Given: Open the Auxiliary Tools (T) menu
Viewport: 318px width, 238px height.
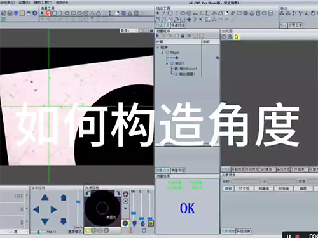Looking at the screenshot, I should pos(43,3).
